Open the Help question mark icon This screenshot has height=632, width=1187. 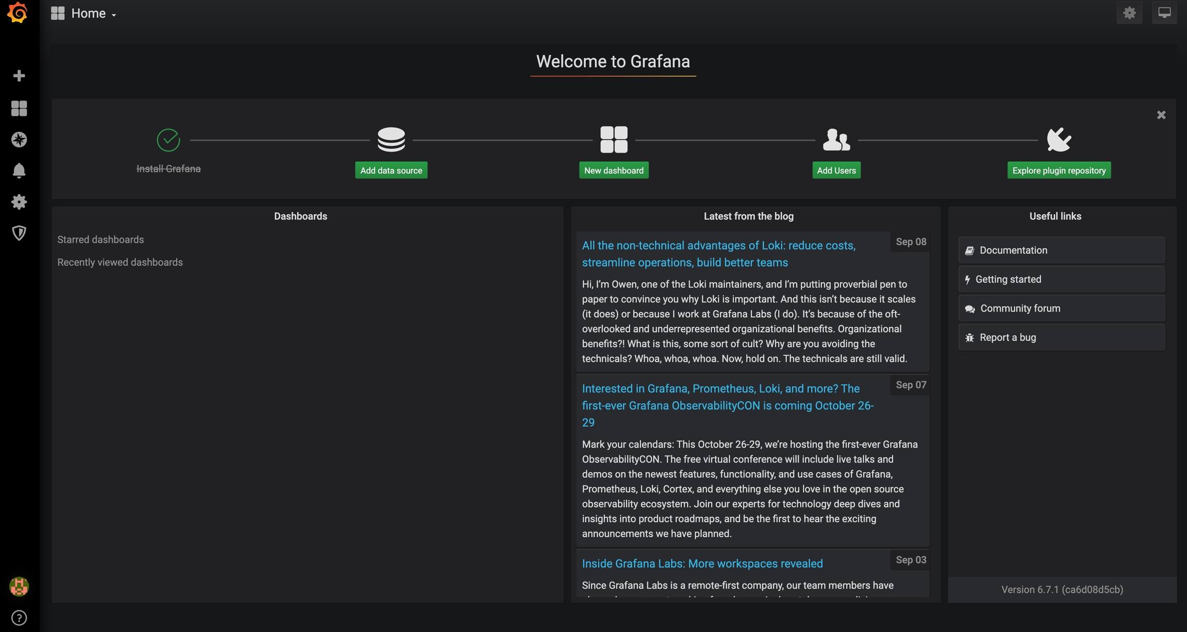19,618
